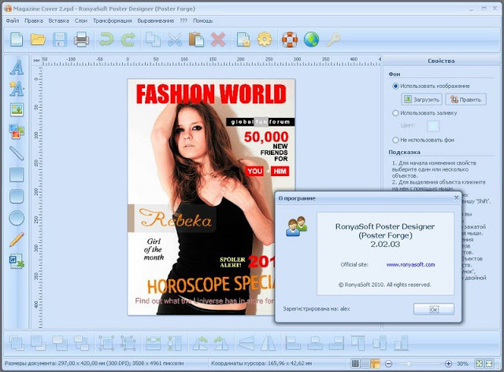Choose the Rectangle tool
Viewport: 504px width, 372px height.
click(17, 175)
